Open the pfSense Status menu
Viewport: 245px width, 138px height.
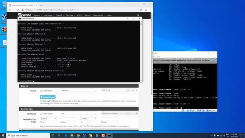[88, 15]
